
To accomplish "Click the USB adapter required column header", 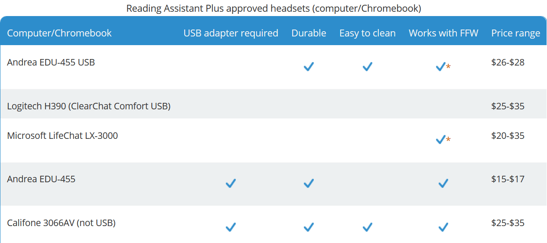I will click(231, 33).
